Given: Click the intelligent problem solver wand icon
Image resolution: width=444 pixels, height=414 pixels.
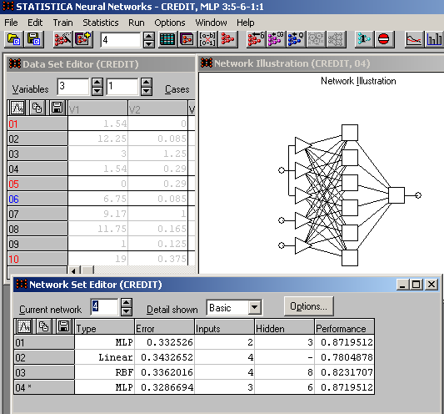Looking at the screenshot, I should pos(62,39).
